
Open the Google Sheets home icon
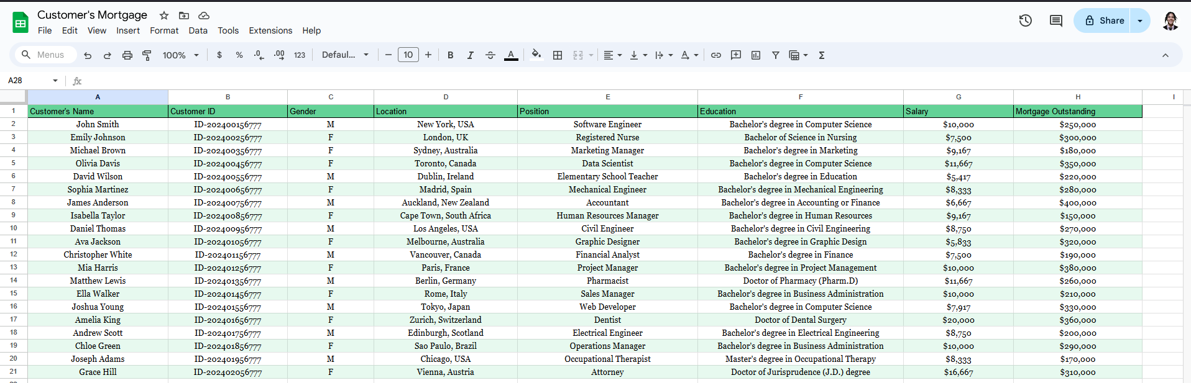click(x=21, y=23)
